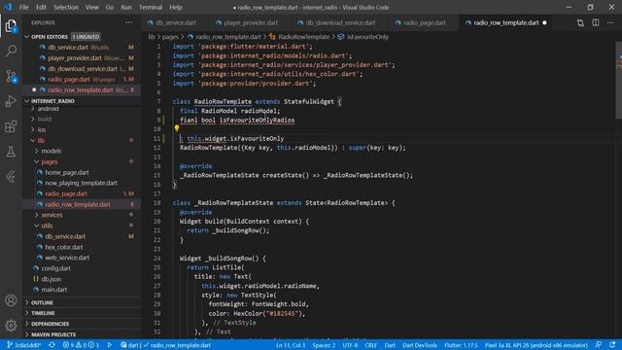This screenshot has height=350, width=622.
Task: Open errors and warnings count in status bar
Action: coord(81,345)
